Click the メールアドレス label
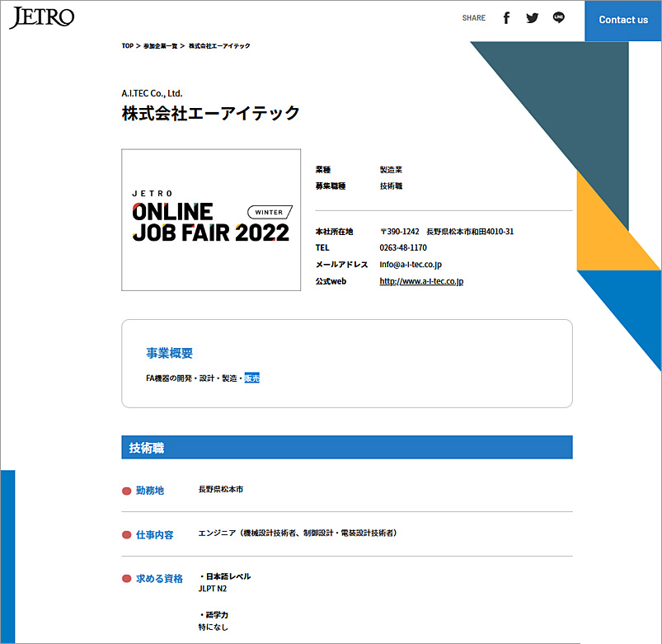662x644 pixels. coord(341,265)
